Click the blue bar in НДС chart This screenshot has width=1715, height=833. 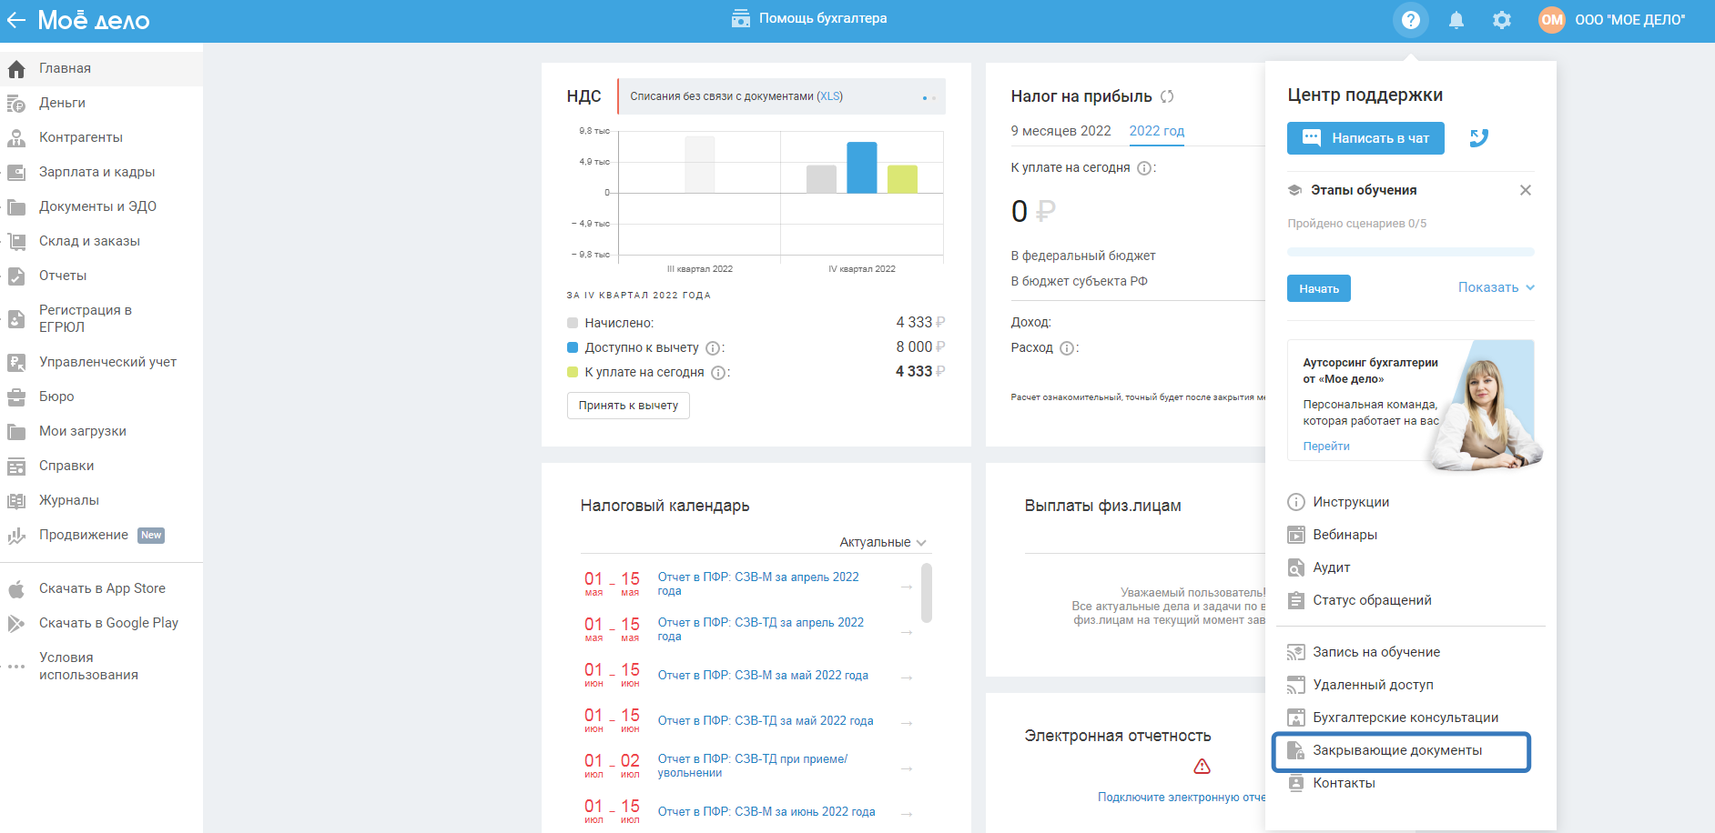(x=862, y=167)
